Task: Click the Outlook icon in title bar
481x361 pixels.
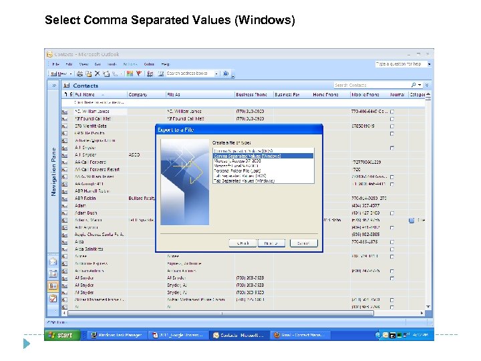Action: click(49, 54)
